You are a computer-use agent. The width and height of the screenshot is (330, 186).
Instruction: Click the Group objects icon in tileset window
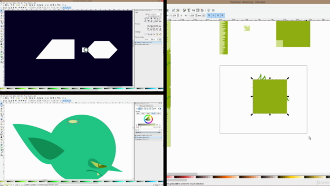click(x=173, y=10)
